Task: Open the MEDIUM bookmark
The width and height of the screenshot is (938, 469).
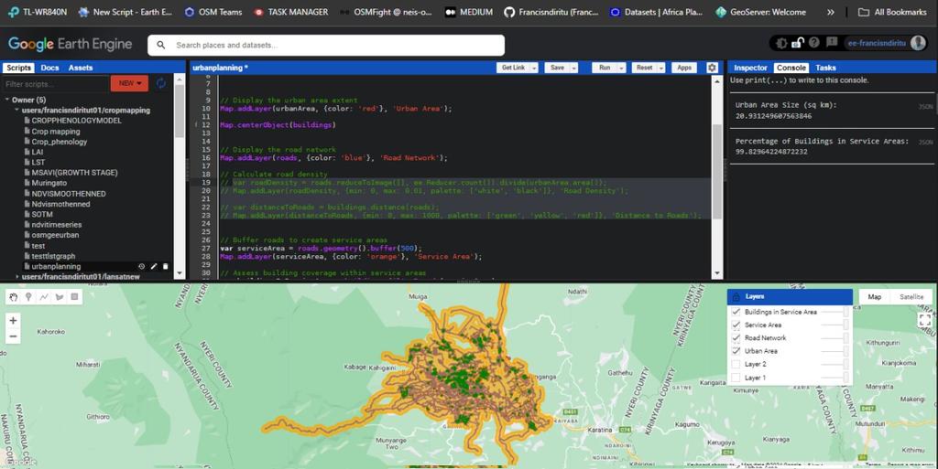Action: 469,12
